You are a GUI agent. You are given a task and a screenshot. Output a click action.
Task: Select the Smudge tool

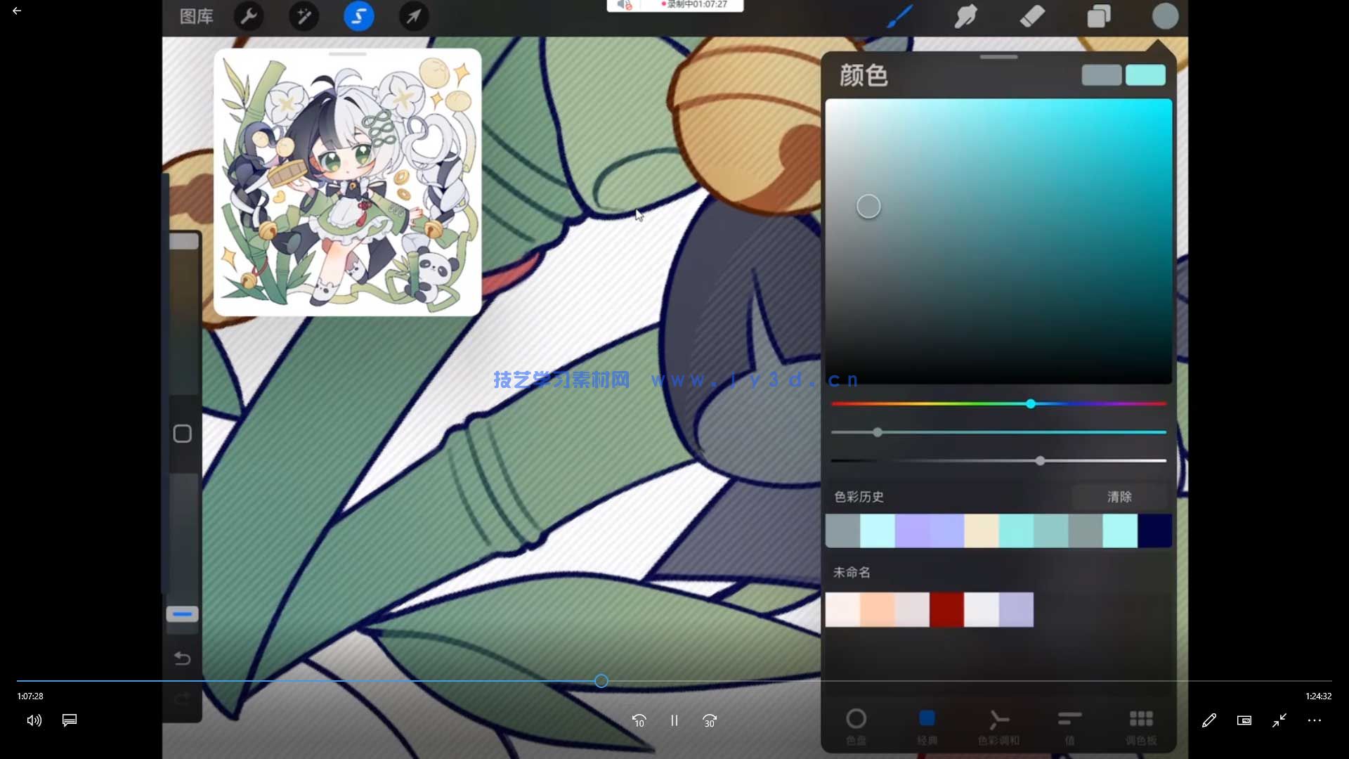tap(966, 16)
